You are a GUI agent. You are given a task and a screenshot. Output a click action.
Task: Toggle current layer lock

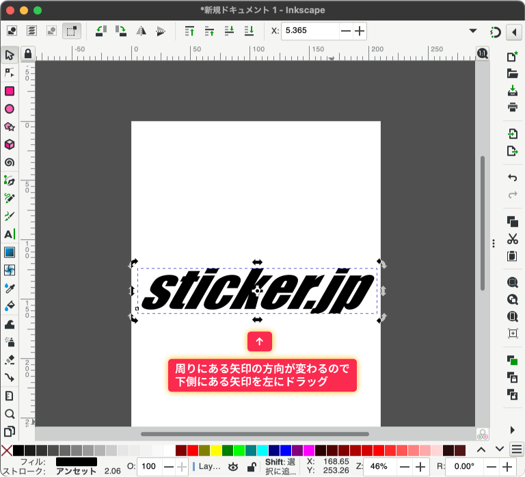pos(252,467)
